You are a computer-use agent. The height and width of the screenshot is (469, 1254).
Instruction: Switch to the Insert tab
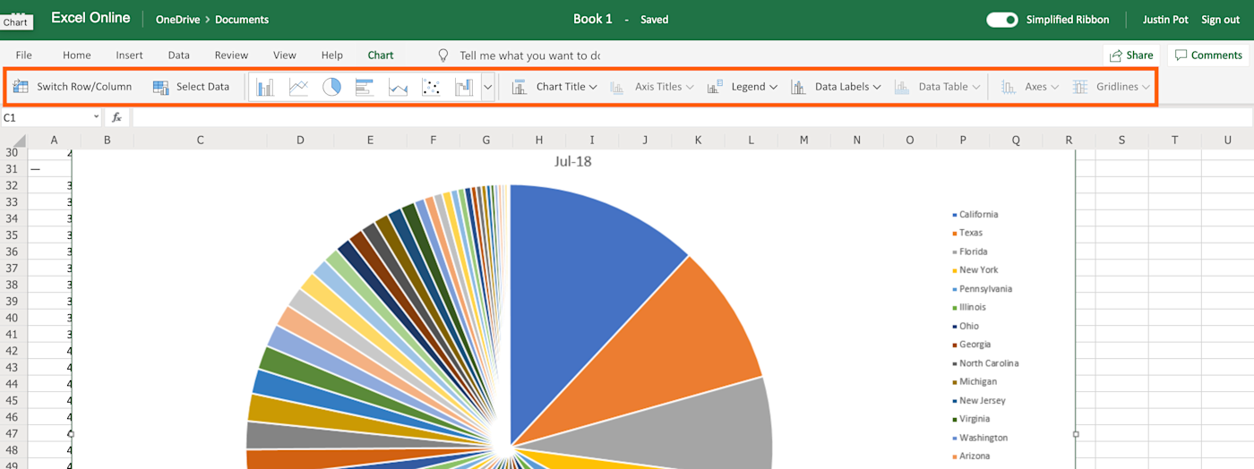pos(129,55)
